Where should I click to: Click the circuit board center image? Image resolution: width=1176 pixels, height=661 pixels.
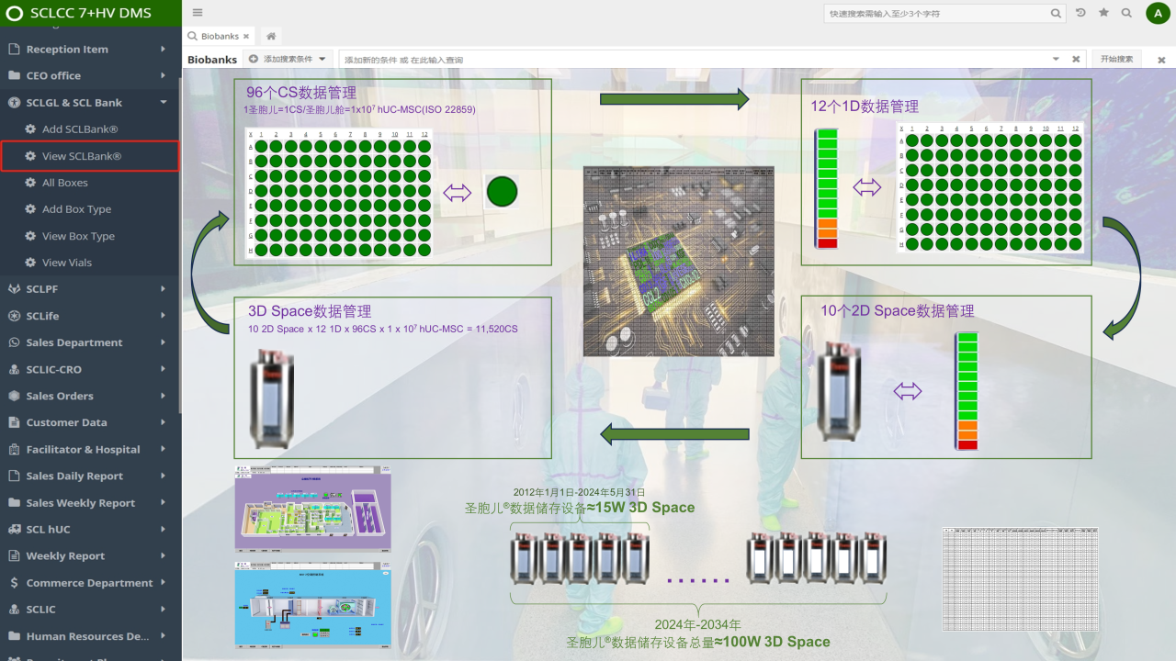click(x=679, y=261)
